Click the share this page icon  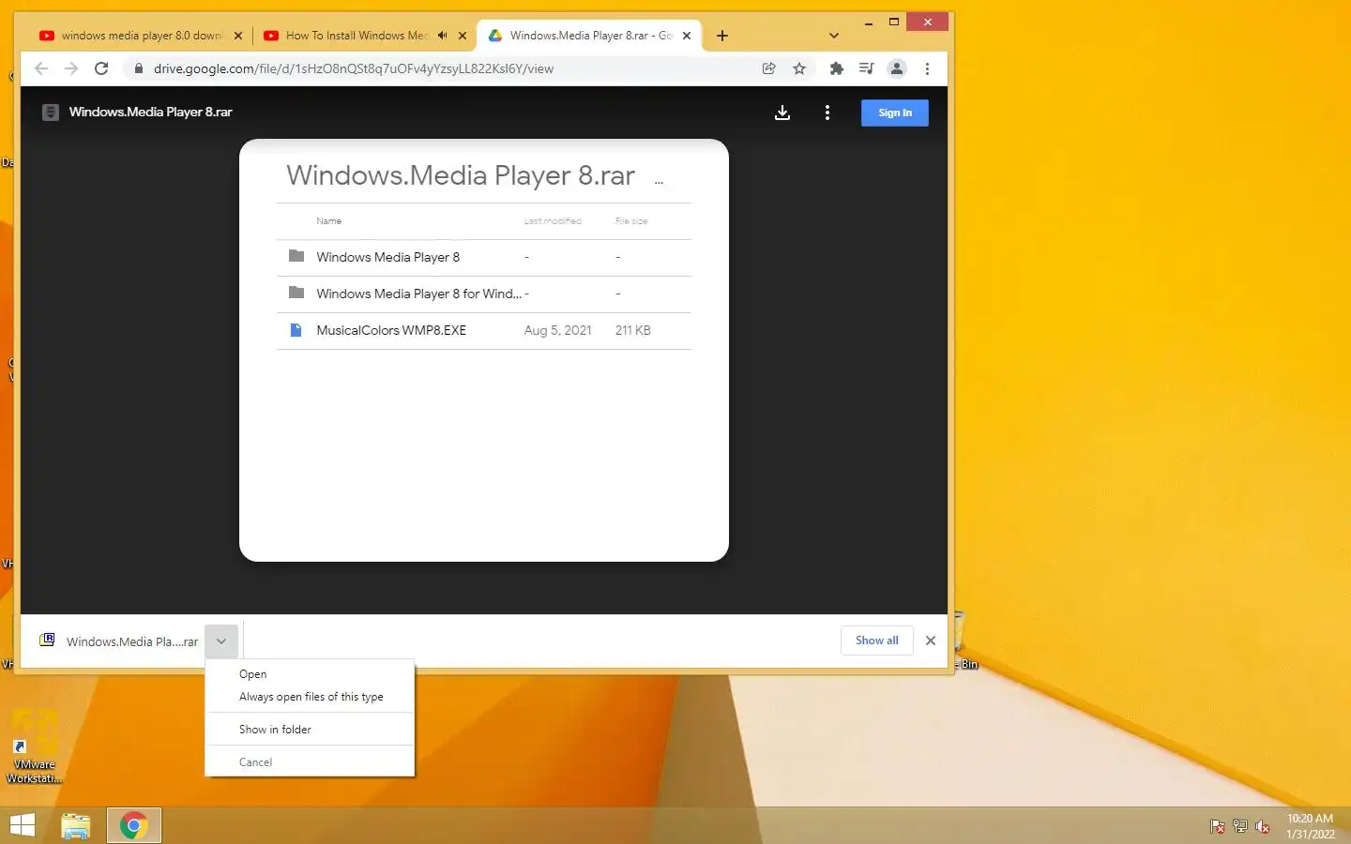click(x=769, y=68)
